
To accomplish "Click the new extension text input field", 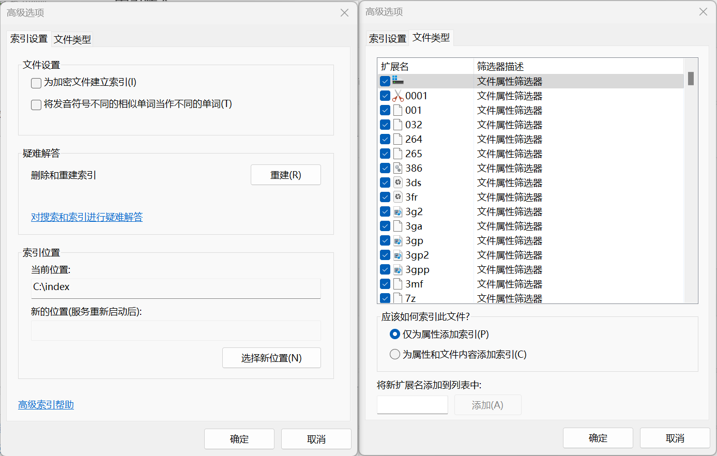I will (x=412, y=405).
